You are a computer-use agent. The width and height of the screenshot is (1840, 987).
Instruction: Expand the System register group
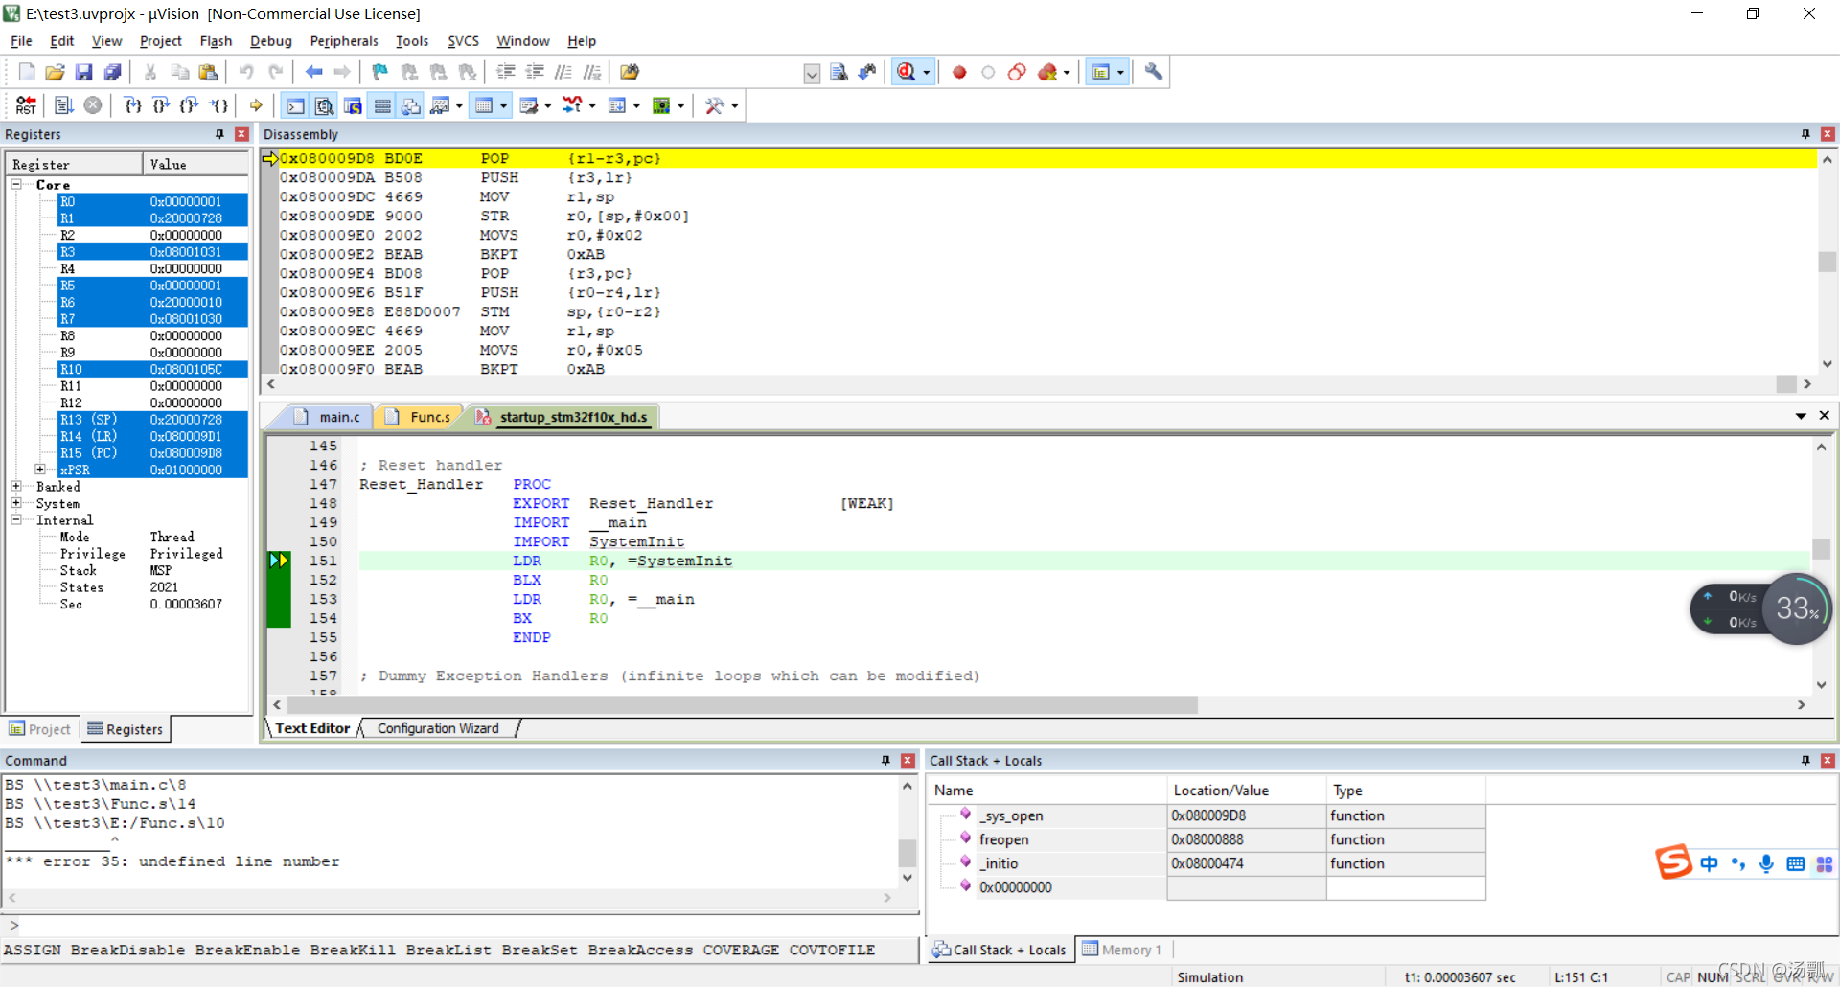pos(16,503)
